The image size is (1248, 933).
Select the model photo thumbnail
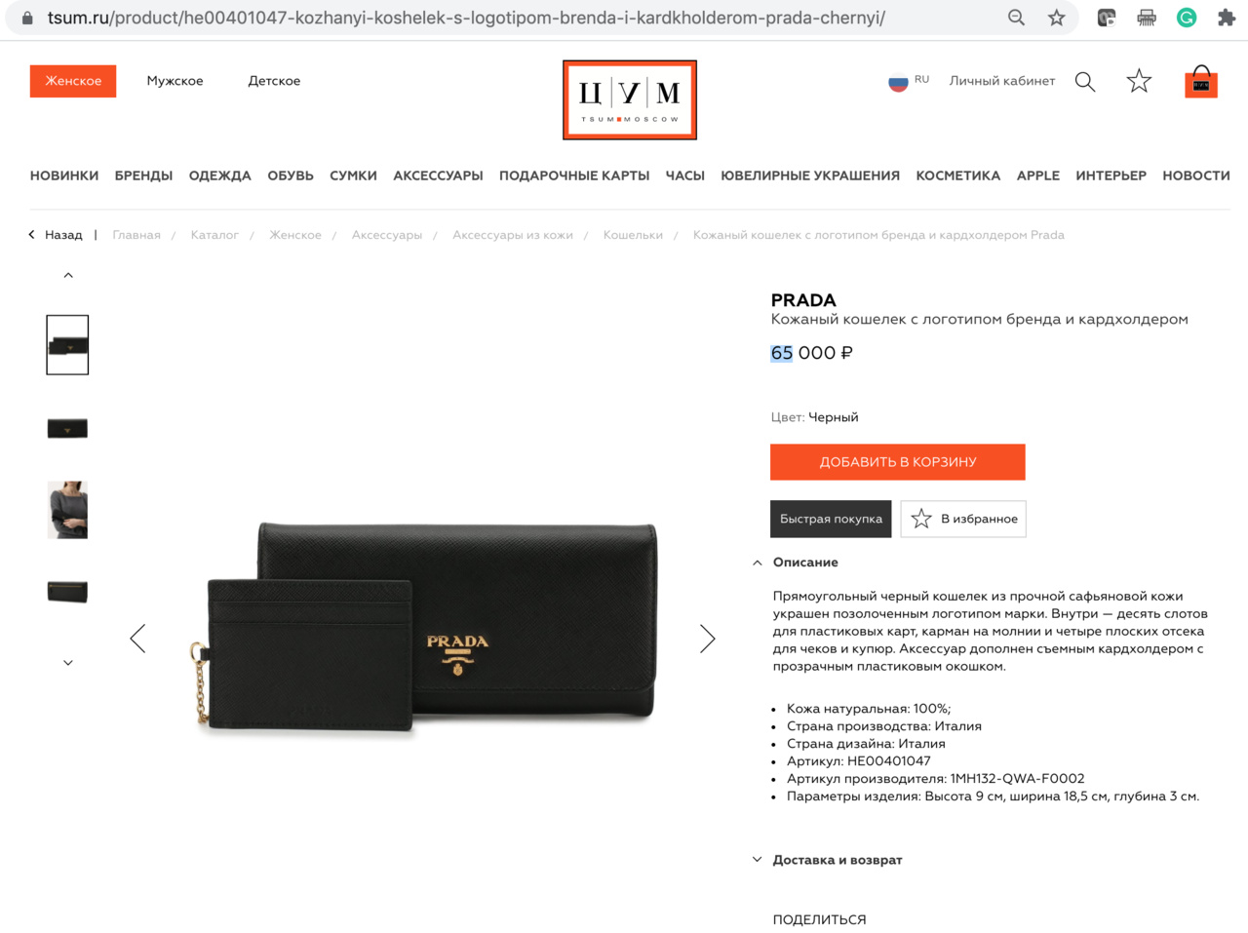[67, 510]
